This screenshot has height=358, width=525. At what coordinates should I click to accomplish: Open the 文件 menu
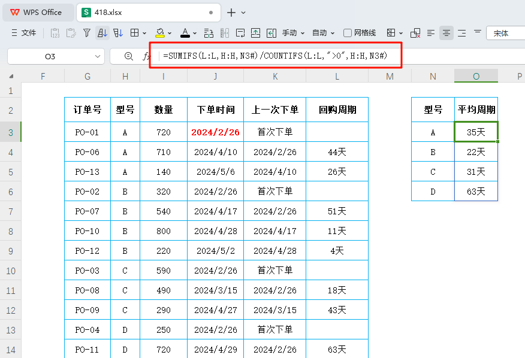(23, 33)
